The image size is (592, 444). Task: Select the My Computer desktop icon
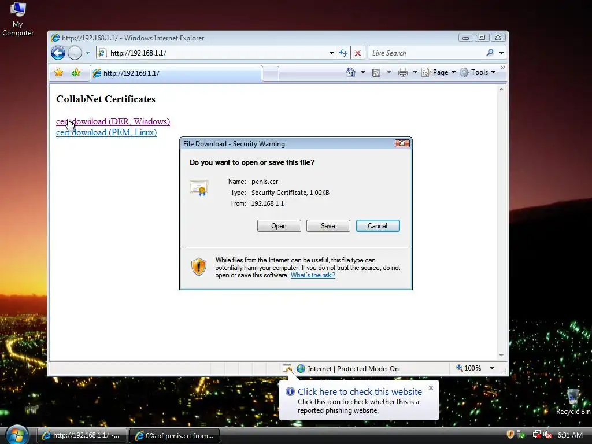tap(18, 19)
